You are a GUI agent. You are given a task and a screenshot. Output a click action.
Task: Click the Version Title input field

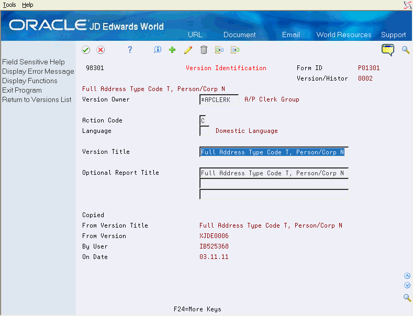click(274, 152)
